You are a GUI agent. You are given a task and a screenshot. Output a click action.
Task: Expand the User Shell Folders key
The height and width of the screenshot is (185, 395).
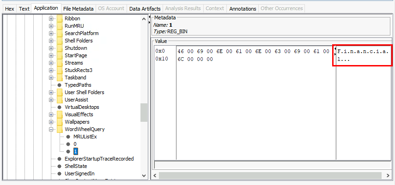click(51, 92)
